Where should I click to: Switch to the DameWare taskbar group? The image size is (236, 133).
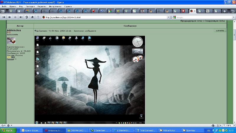(101, 130)
